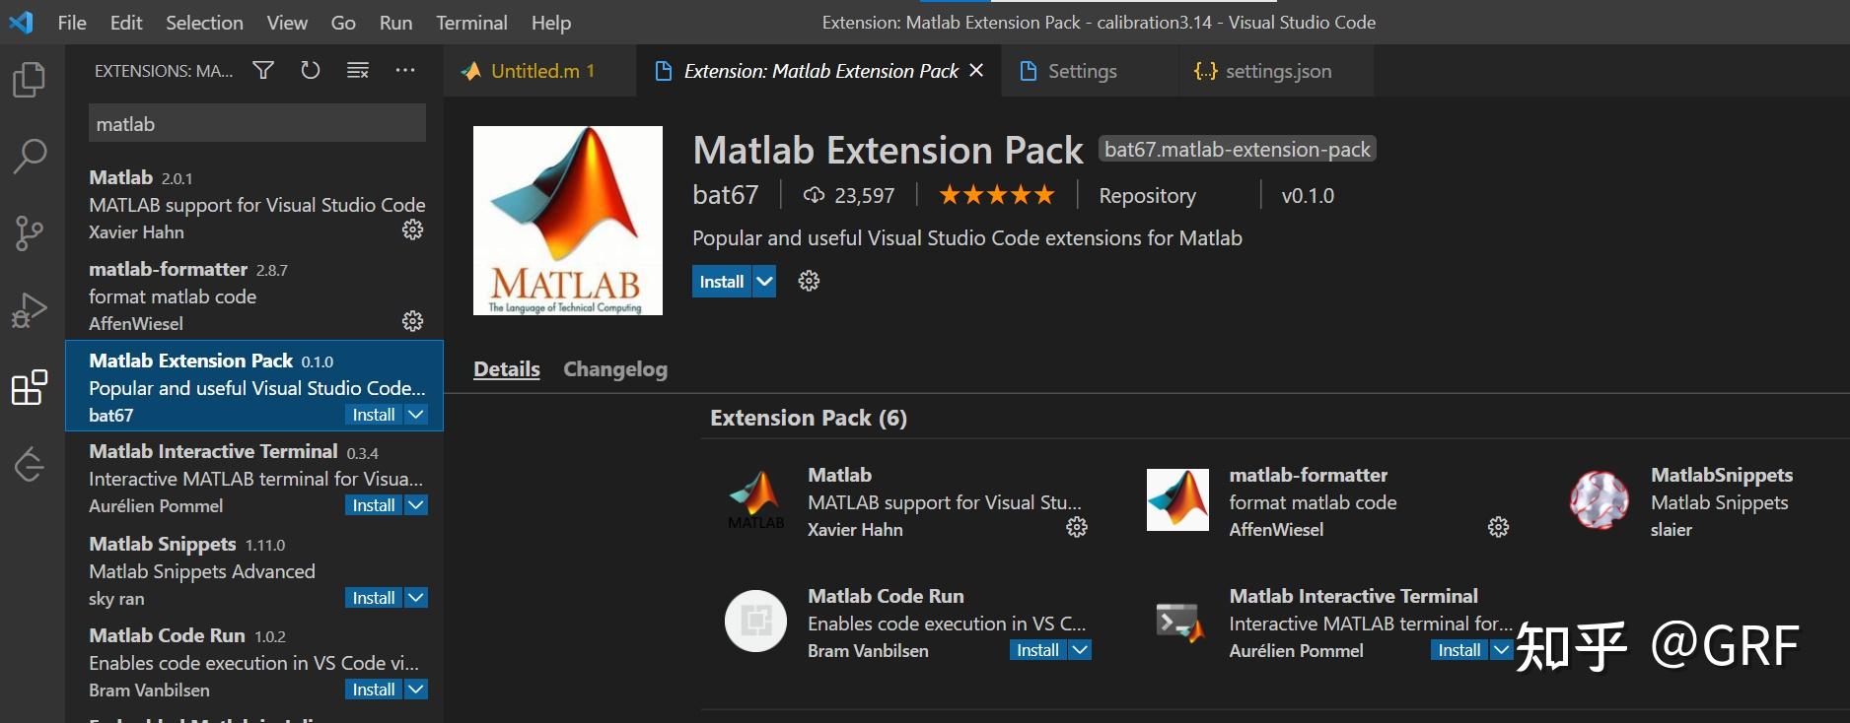Open the Repository link

pos(1148,195)
